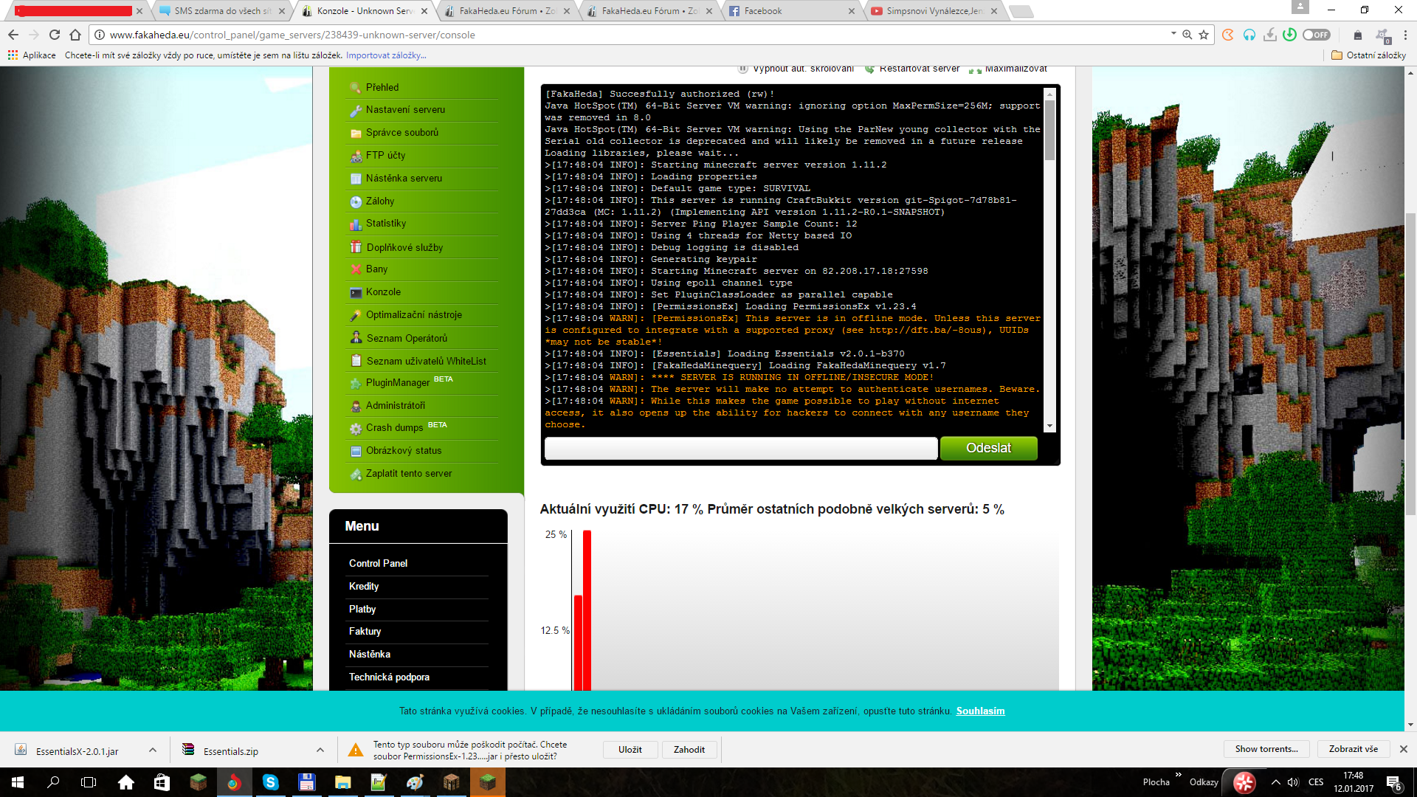This screenshot has height=797, width=1417.
Task: Show hidden system tray icons
Action: click(1275, 782)
